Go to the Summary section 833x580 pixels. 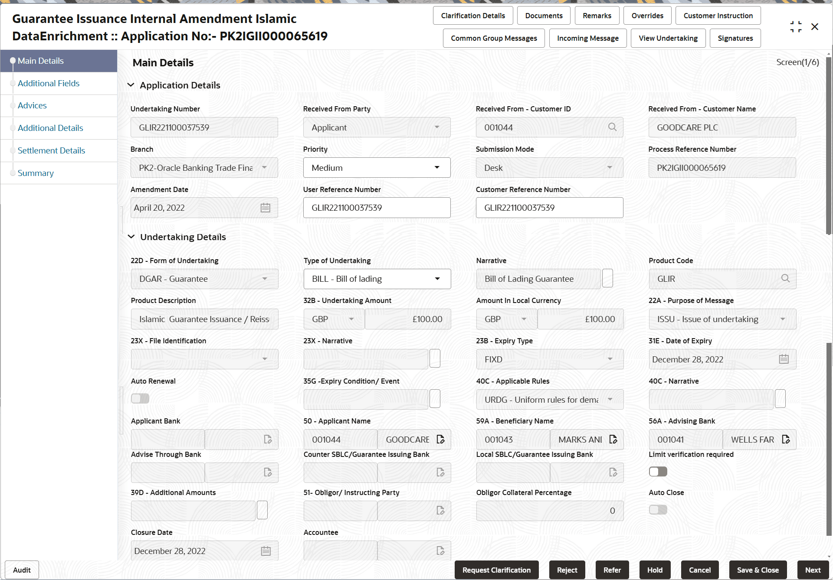[x=36, y=173]
